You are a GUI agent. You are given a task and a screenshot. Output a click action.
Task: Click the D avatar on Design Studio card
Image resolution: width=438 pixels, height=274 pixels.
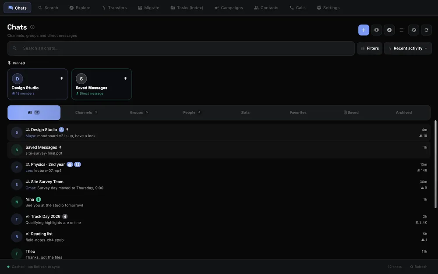[x=18, y=78]
